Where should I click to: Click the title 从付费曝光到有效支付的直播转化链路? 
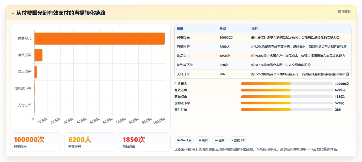[x=61, y=13]
